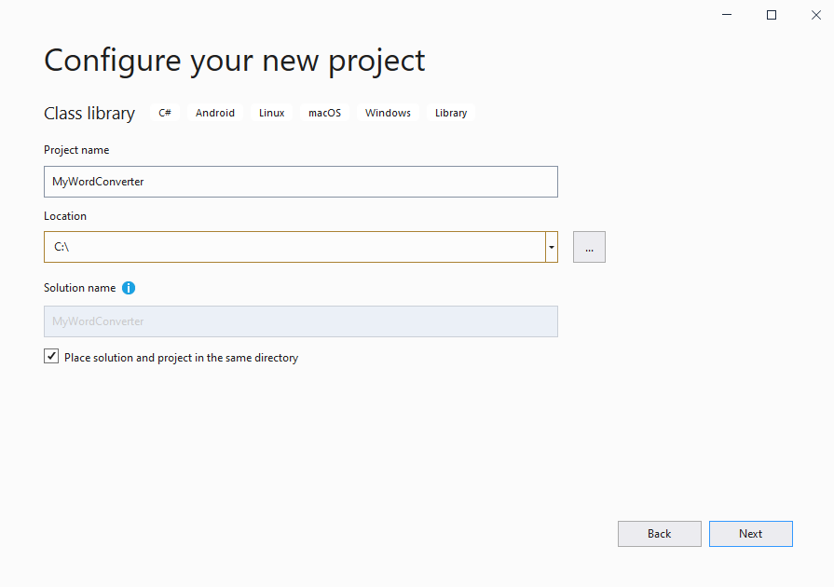Close the dialog window
The width and height of the screenshot is (834, 587).
click(x=816, y=15)
